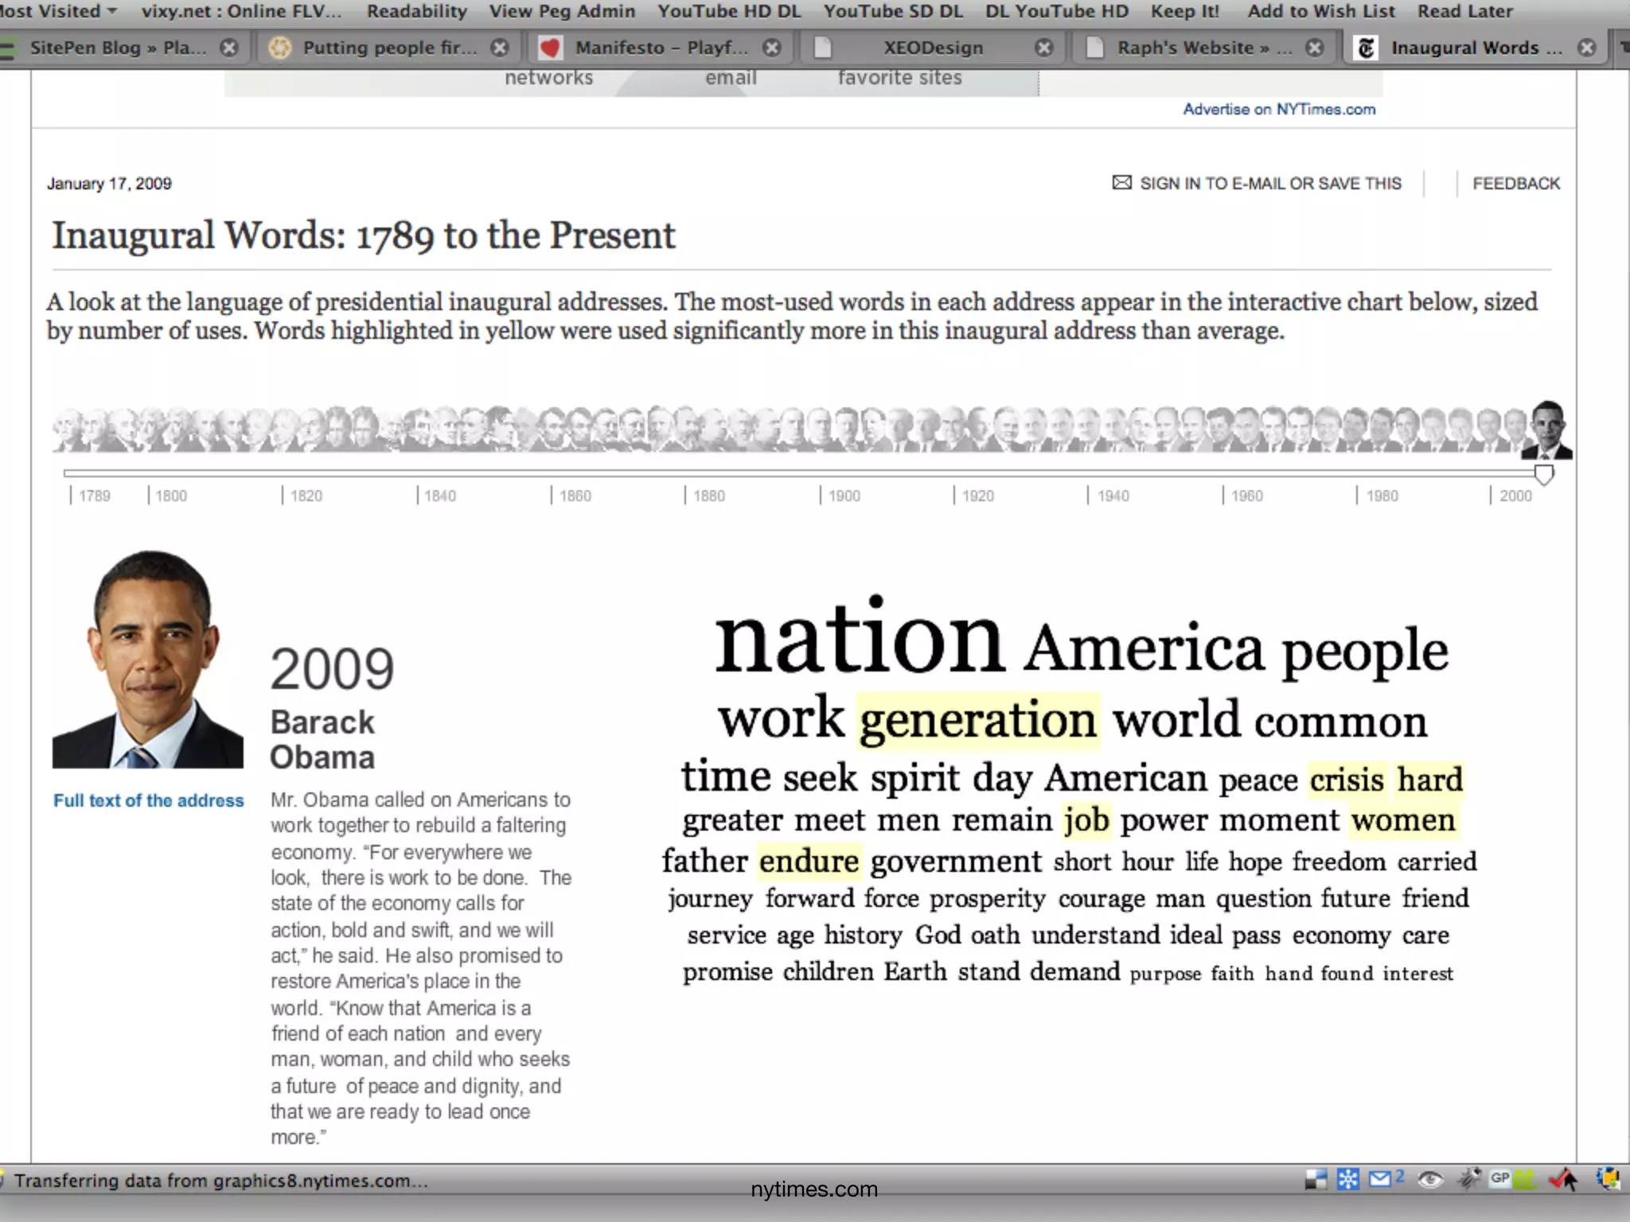
Task: Click the Firebug bug icon
Action: pos(1468,1180)
